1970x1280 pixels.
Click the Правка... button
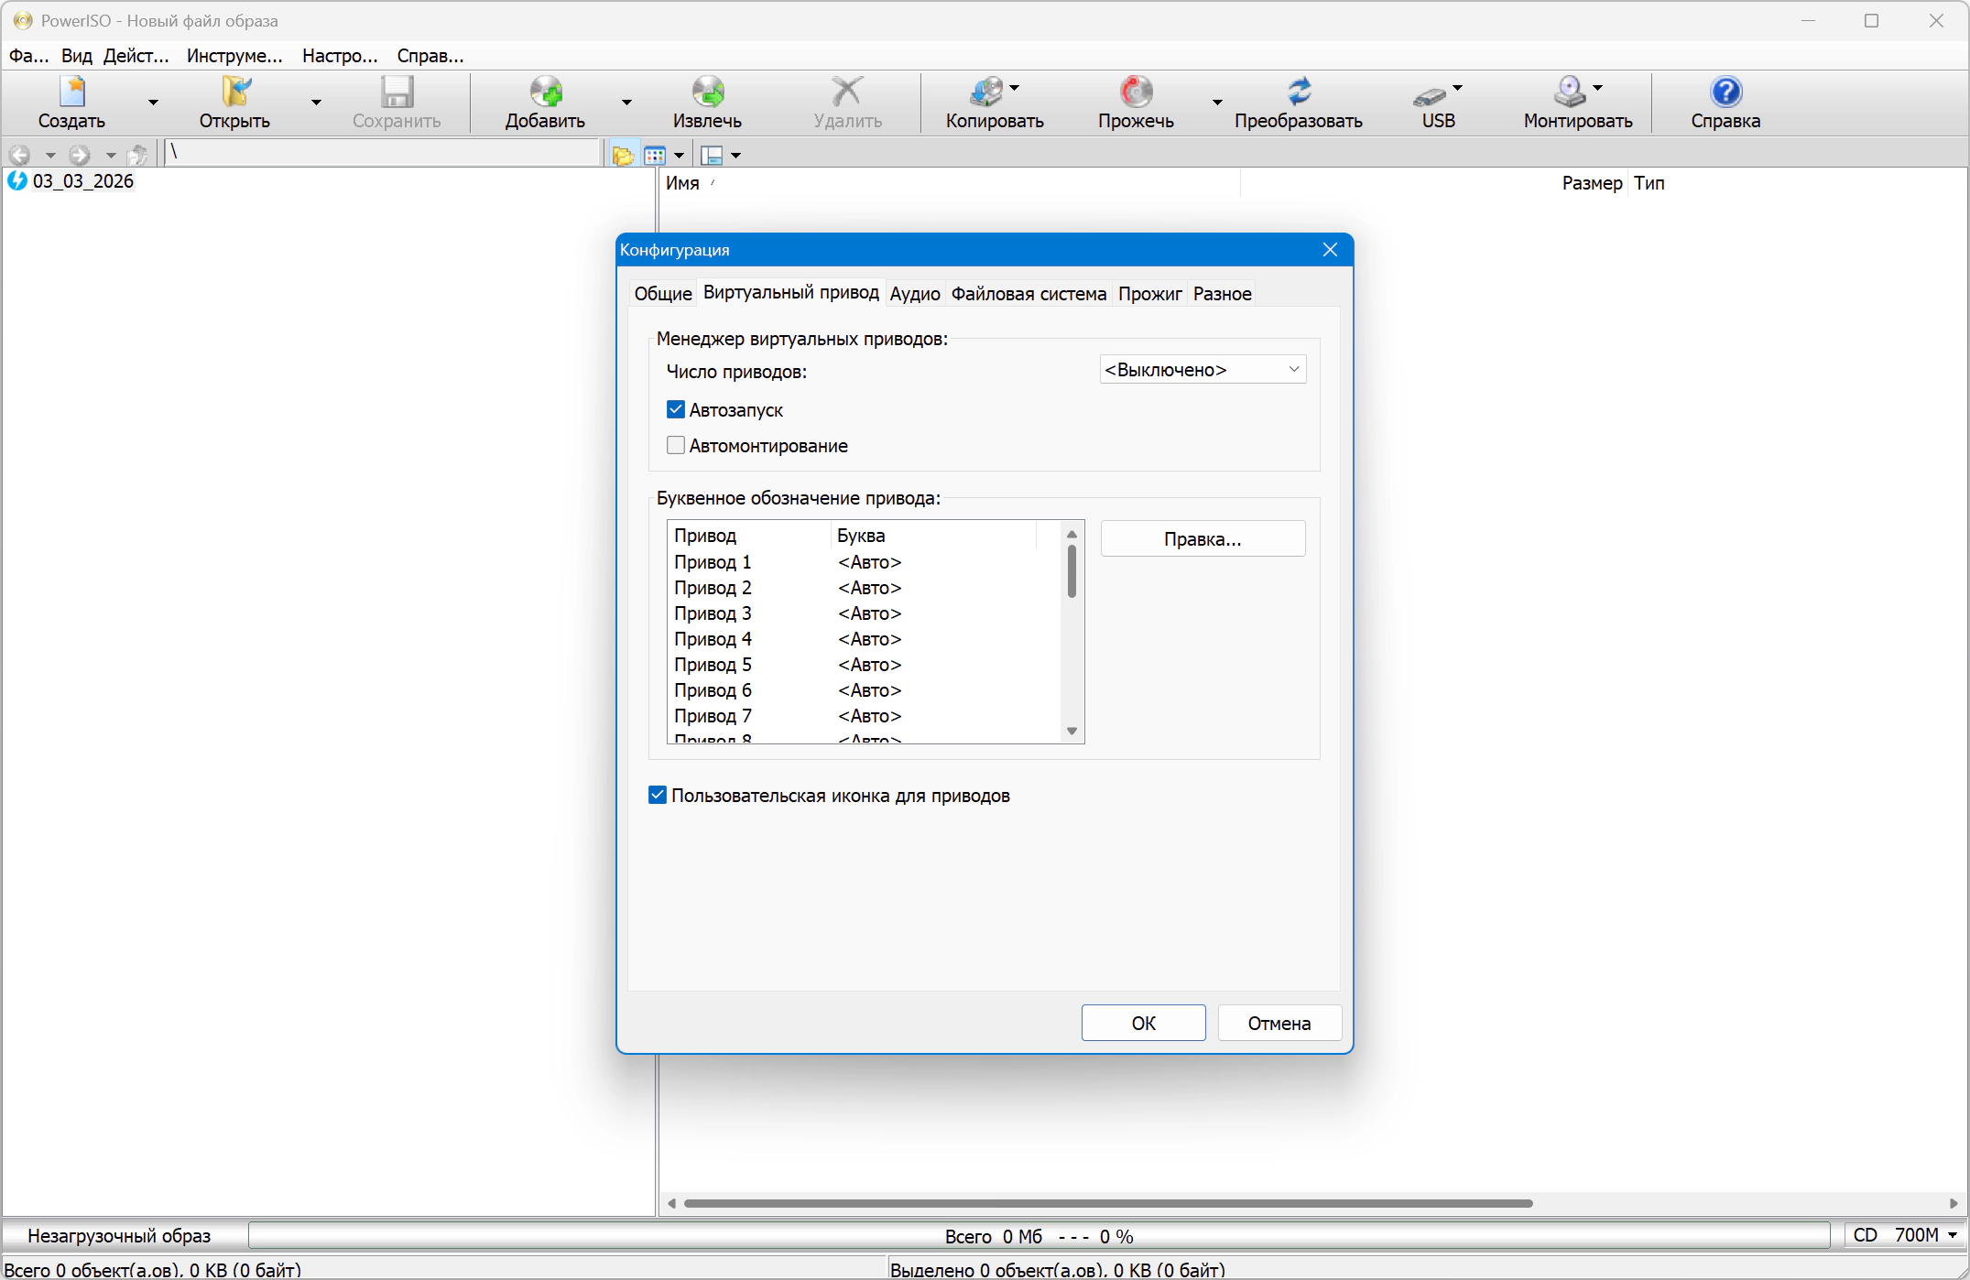click(x=1202, y=539)
